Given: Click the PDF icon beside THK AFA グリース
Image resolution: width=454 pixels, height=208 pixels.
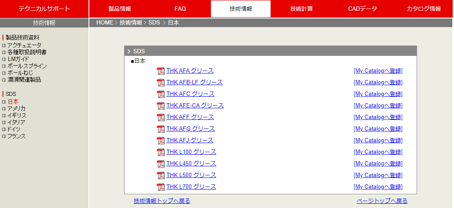Looking at the screenshot, I should tap(161, 71).
